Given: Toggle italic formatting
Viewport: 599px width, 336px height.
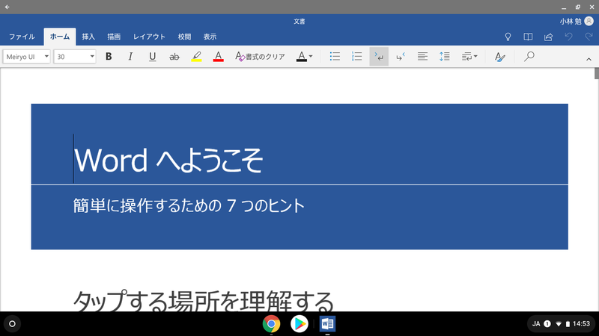Looking at the screenshot, I should click(130, 57).
